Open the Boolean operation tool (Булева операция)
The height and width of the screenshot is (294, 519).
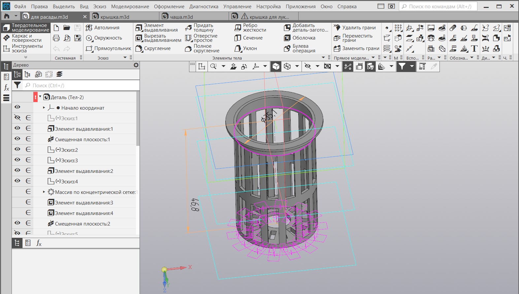pos(300,48)
